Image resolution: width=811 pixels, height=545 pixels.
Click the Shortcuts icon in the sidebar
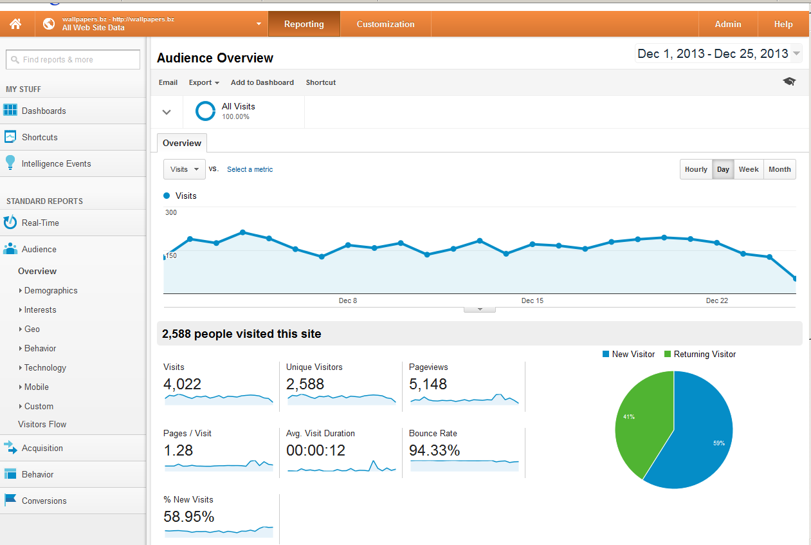coord(10,136)
